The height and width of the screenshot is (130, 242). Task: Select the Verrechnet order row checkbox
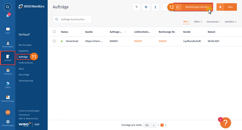54,41
